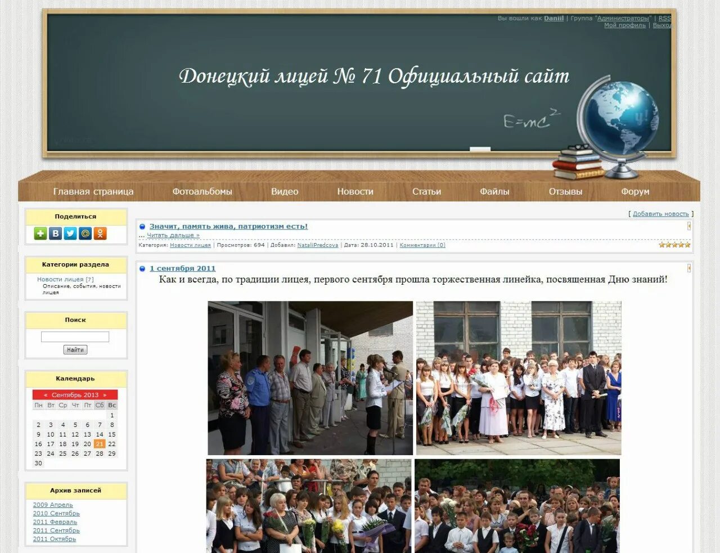This screenshot has width=720, height=553.
Task: Switch to the "Форум" section
Action: tap(636, 191)
